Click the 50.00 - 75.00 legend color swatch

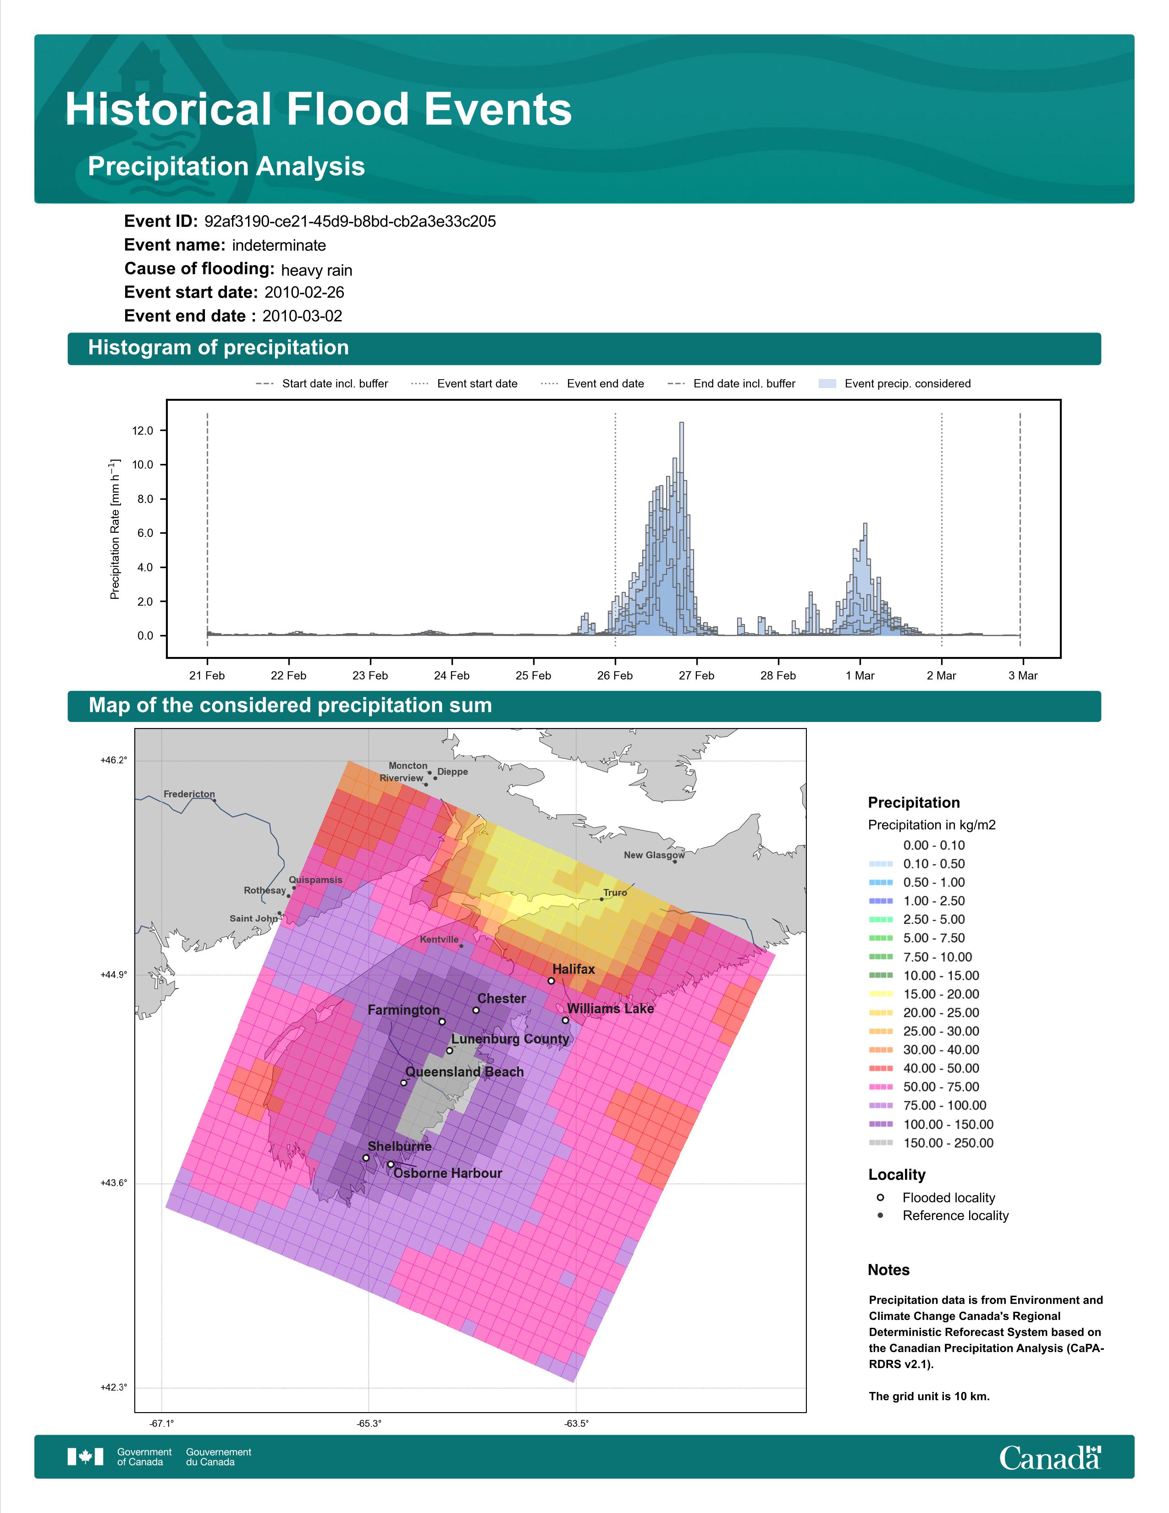point(880,1086)
